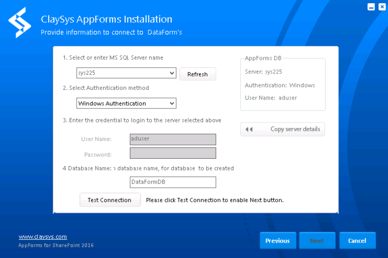Viewport: 388px width, 258px height.
Task: Click the double-arrow icon on Copy server details
Action: point(249,129)
